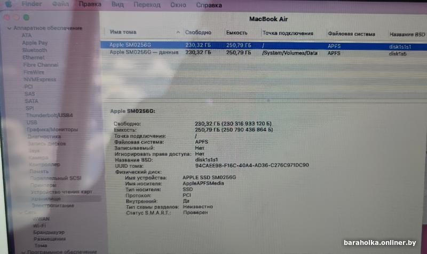Image resolution: width=427 pixels, height=254 pixels.
Task: Select Размещения under Сеть
Action: coord(50,239)
